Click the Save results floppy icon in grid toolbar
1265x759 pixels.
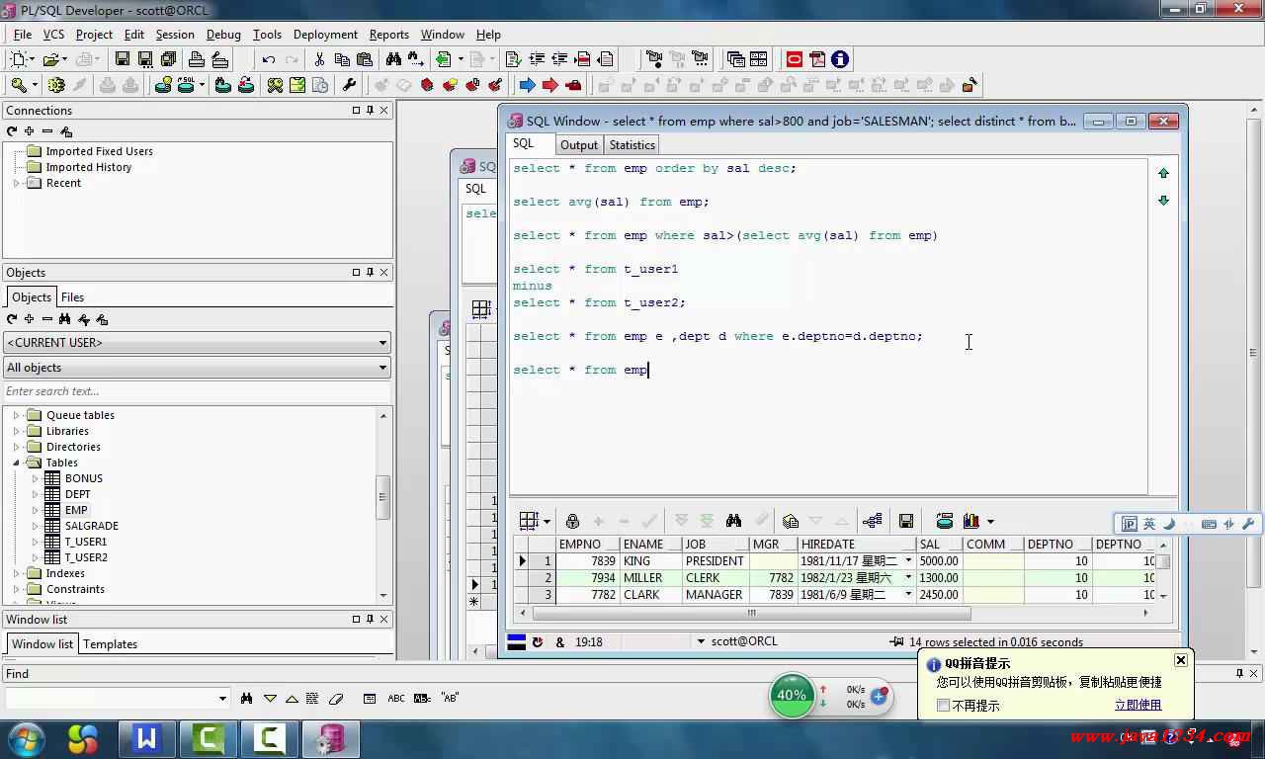(x=905, y=521)
